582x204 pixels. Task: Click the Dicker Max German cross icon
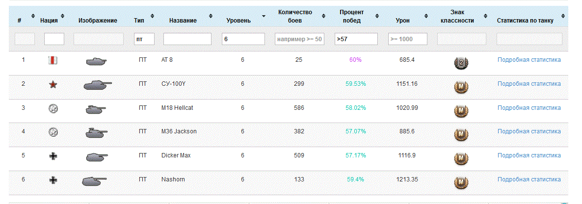(x=53, y=156)
